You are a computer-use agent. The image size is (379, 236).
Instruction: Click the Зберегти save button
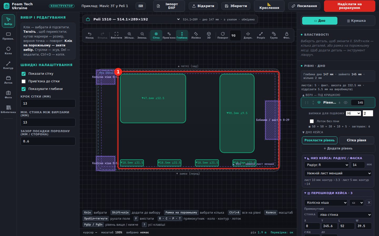(x=236, y=6)
